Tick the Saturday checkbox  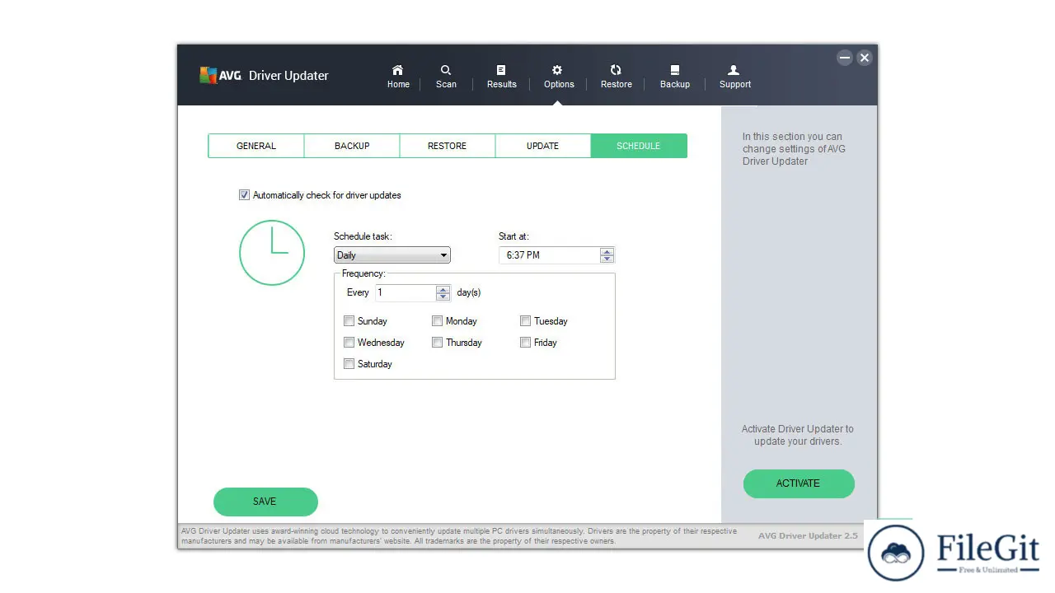coord(349,364)
